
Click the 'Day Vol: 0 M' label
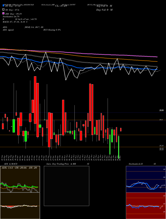click(x=104, y=10)
